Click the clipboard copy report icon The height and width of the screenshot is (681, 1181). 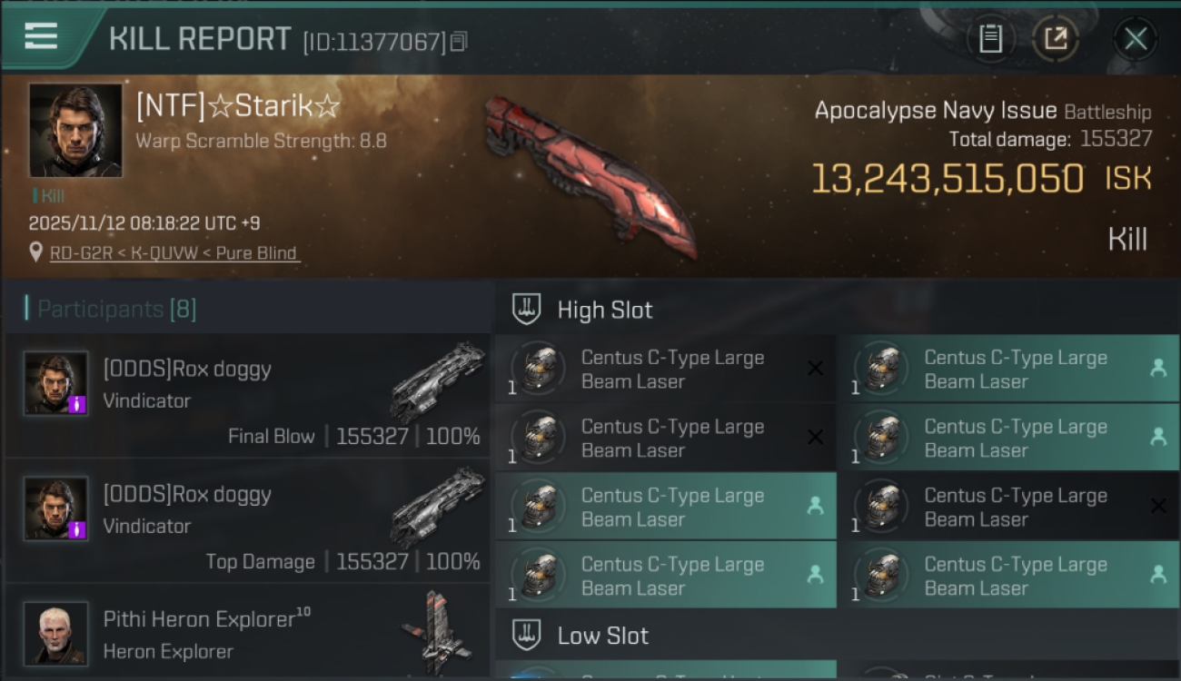pos(990,38)
